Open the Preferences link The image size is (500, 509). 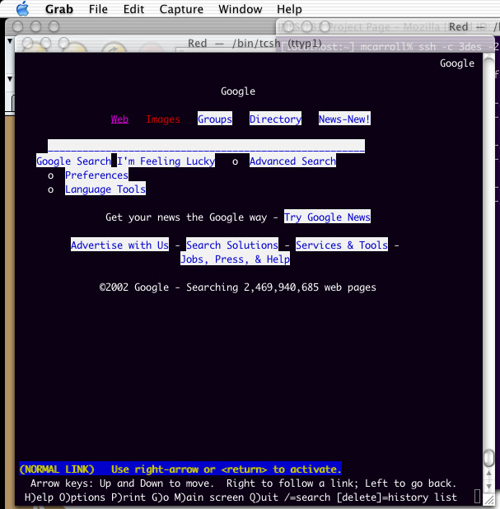96,175
